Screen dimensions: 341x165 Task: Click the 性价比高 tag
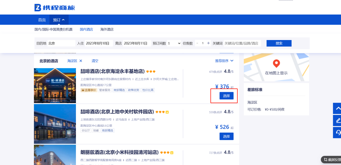click(x=148, y=90)
